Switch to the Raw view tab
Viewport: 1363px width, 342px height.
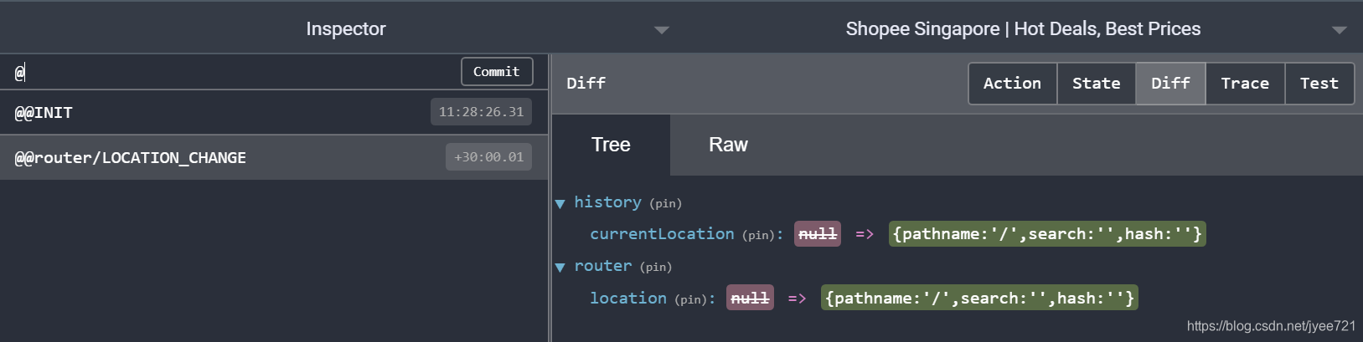(728, 145)
